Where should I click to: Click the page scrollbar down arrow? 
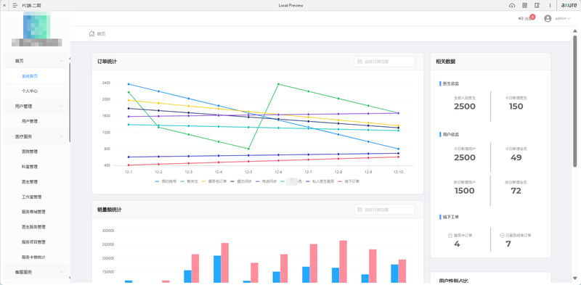pyautogui.click(x=574, y=278)
